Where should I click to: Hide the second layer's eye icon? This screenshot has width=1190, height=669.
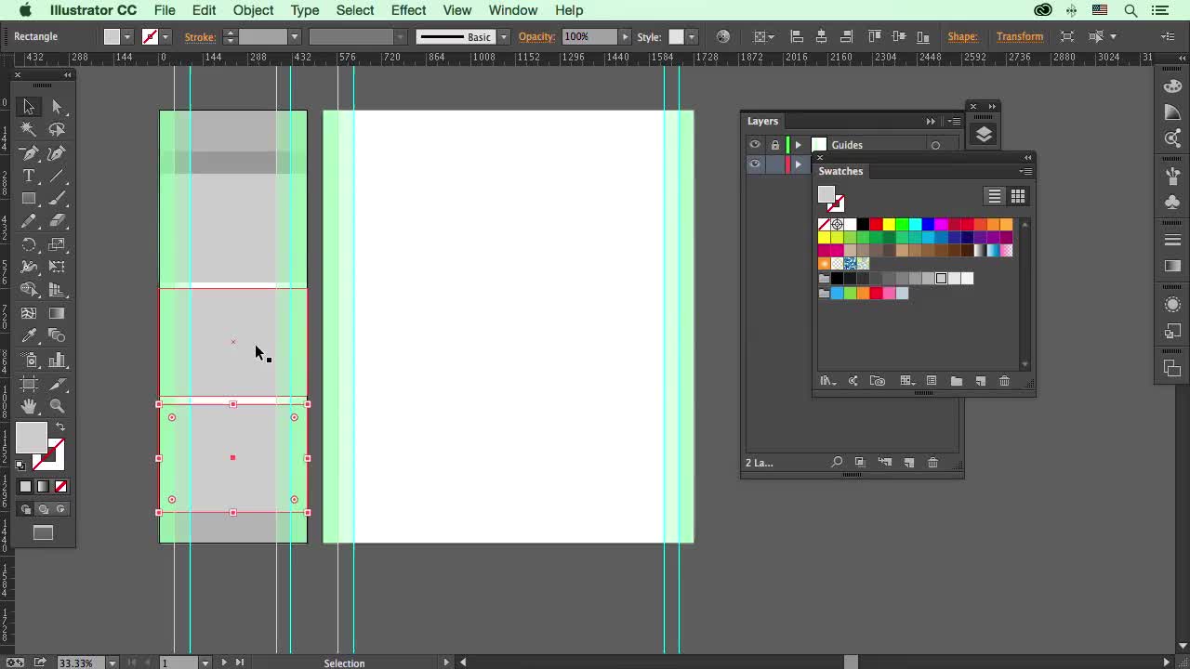coord(755,164)
